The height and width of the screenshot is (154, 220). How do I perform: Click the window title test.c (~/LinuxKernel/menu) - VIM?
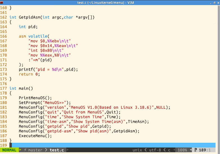pos(106,3)
